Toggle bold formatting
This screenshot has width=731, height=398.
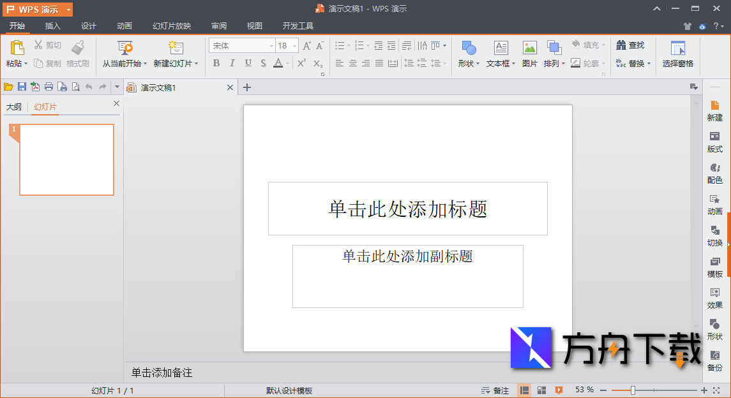click(216, 63)
